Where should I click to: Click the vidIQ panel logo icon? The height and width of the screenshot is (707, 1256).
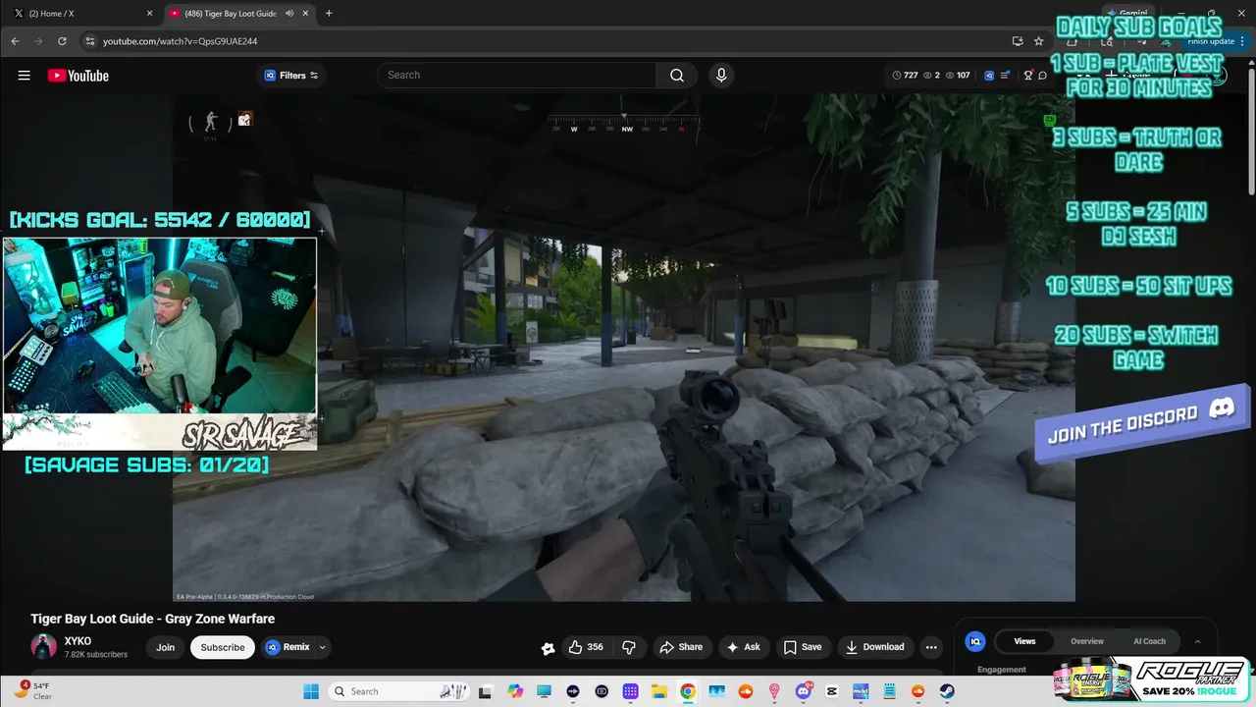tap(975, 641)
